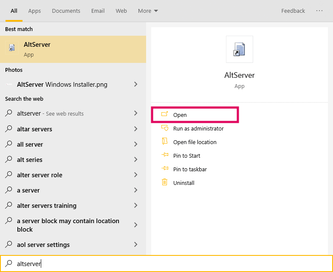The height and width of the screenshot is (272, 333).
Task: Click the Open action icon
Action: click(165, 114)
